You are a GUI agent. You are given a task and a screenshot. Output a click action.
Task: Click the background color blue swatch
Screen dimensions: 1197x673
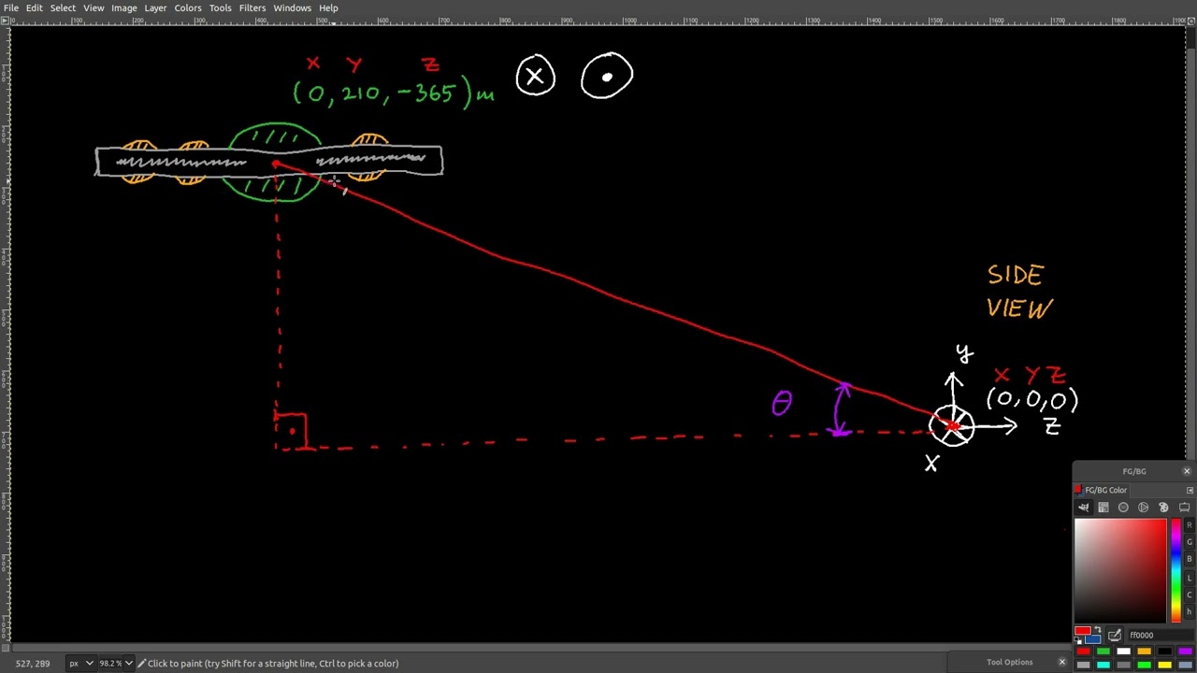coord(1094,641)
